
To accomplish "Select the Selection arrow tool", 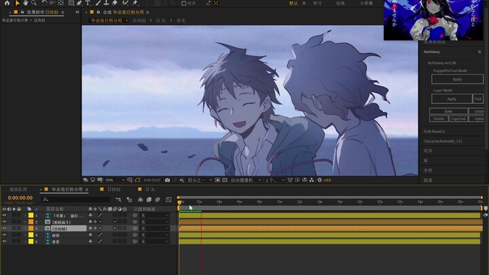I will pos(18,3).
